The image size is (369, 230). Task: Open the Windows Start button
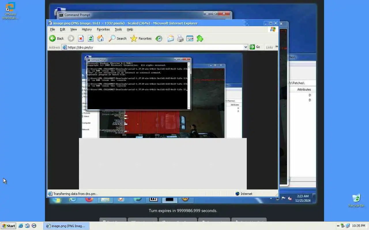coord(8,226)
